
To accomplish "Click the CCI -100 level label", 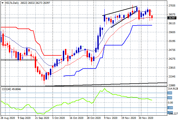I will [x=170, y=108].
